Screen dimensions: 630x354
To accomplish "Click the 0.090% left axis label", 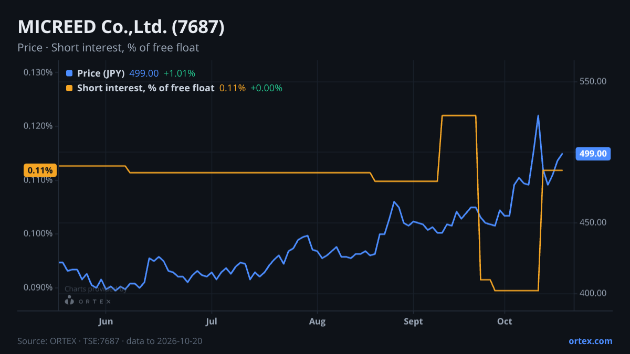I will [38, 287].
